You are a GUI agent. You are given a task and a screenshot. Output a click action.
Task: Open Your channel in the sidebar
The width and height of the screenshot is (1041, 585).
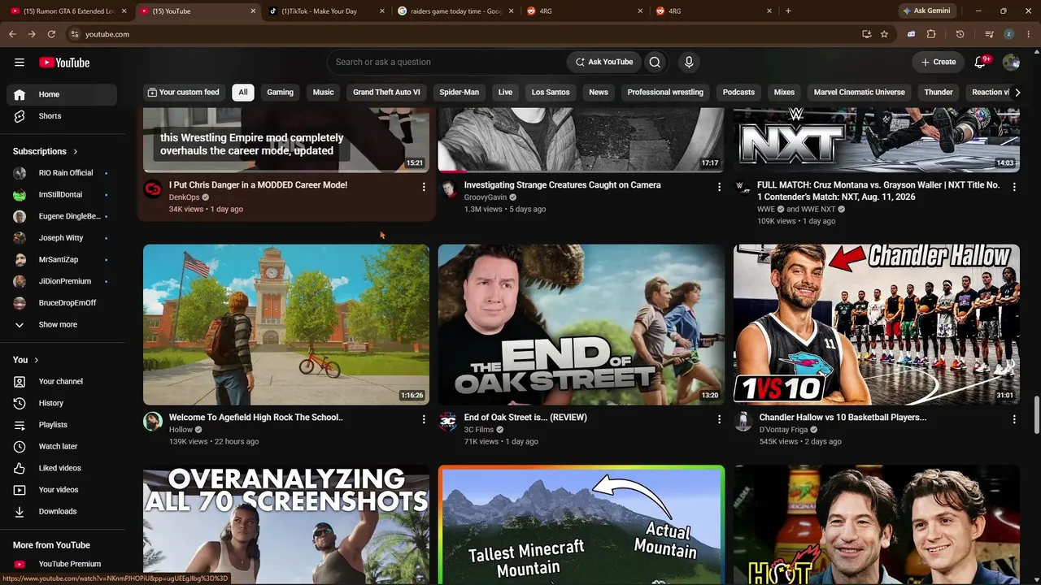(62, 381)
